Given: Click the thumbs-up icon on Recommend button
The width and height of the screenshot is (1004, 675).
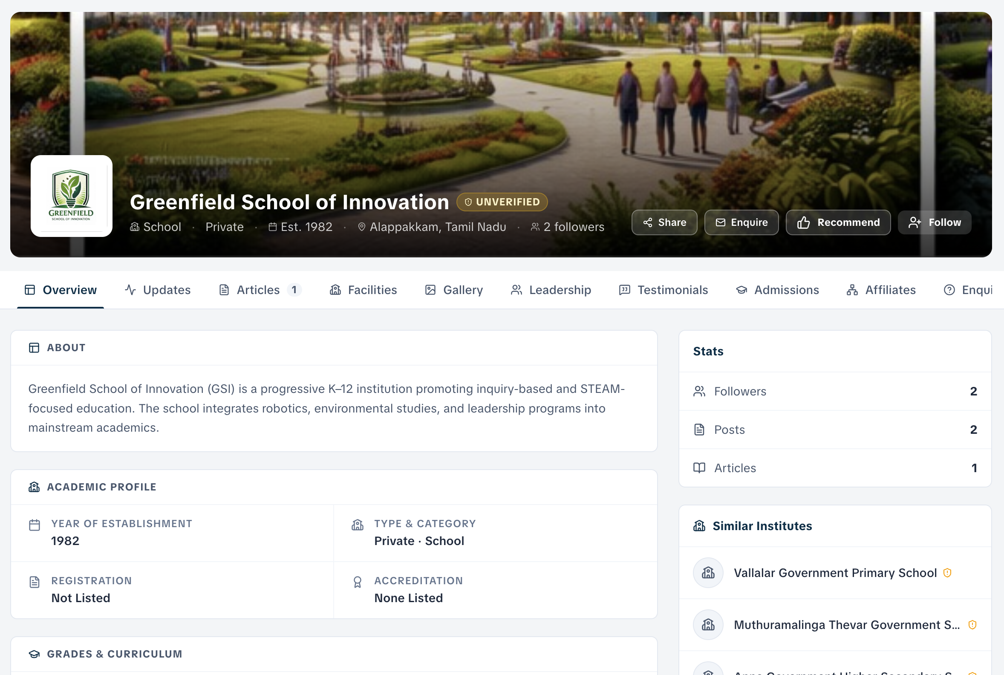Looking at the screenshot, I should click(x=803, y=222).
